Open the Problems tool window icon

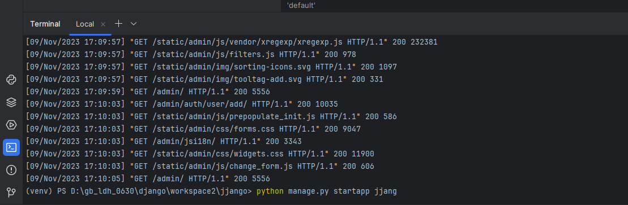click(11, 170)
